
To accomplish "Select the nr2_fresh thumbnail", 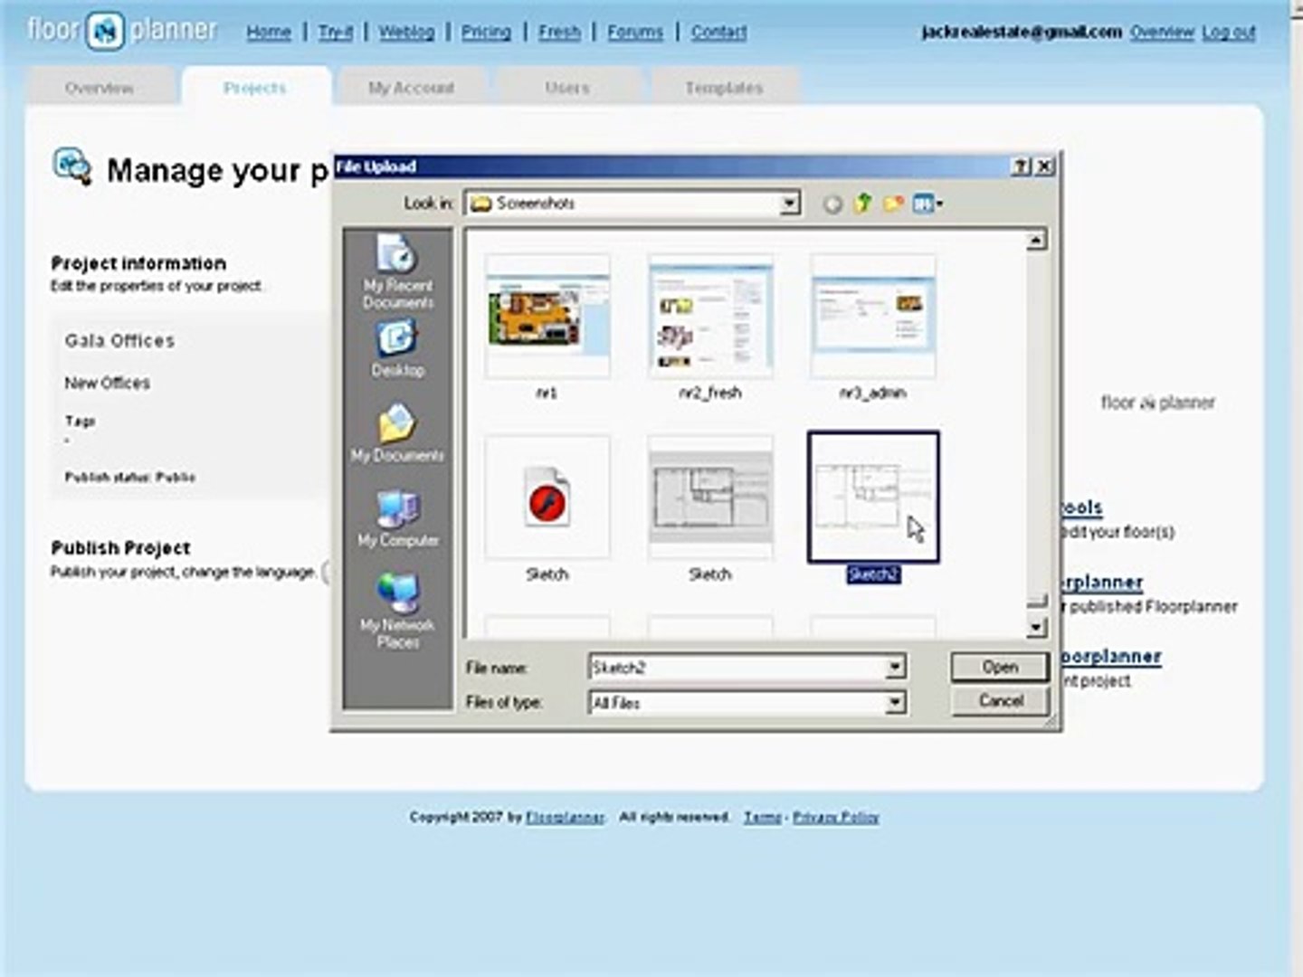I will 710,316.
